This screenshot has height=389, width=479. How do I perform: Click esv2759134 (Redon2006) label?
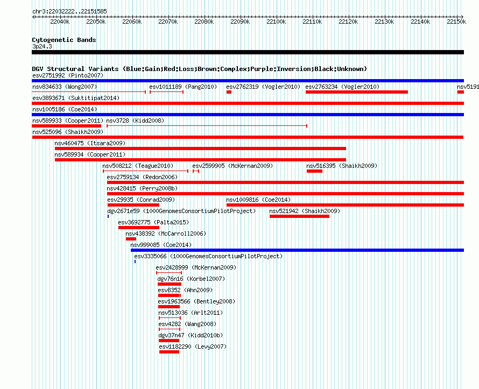(x=142, y=177)
